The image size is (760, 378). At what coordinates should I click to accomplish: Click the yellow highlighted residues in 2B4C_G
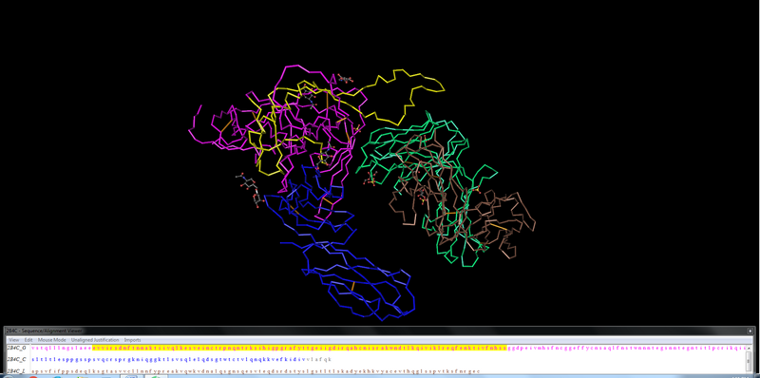click(x=299, y=348)
